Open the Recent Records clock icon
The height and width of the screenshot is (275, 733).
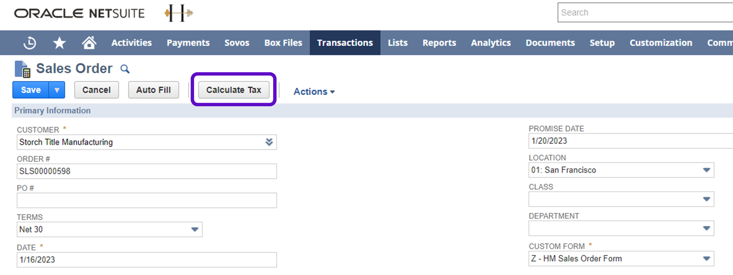point(30,43)
